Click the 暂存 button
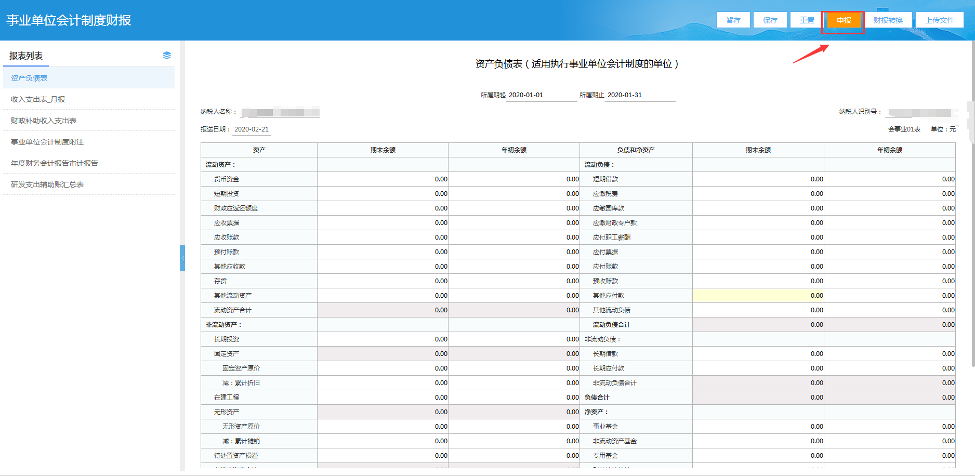The height and width of the screenshot is (476, 975). click(733, 20)
